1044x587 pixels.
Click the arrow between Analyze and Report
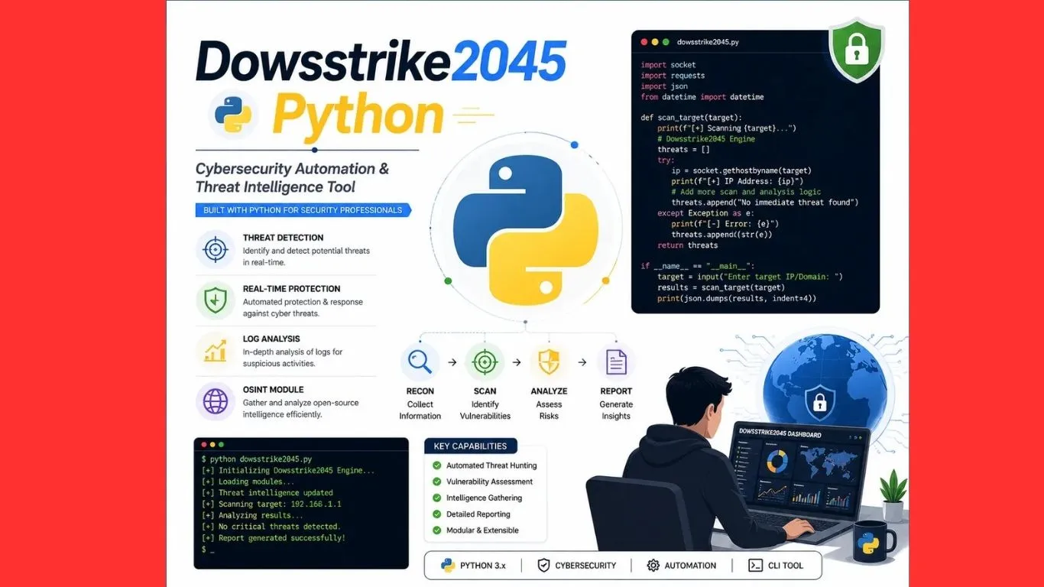pos(582,362)
